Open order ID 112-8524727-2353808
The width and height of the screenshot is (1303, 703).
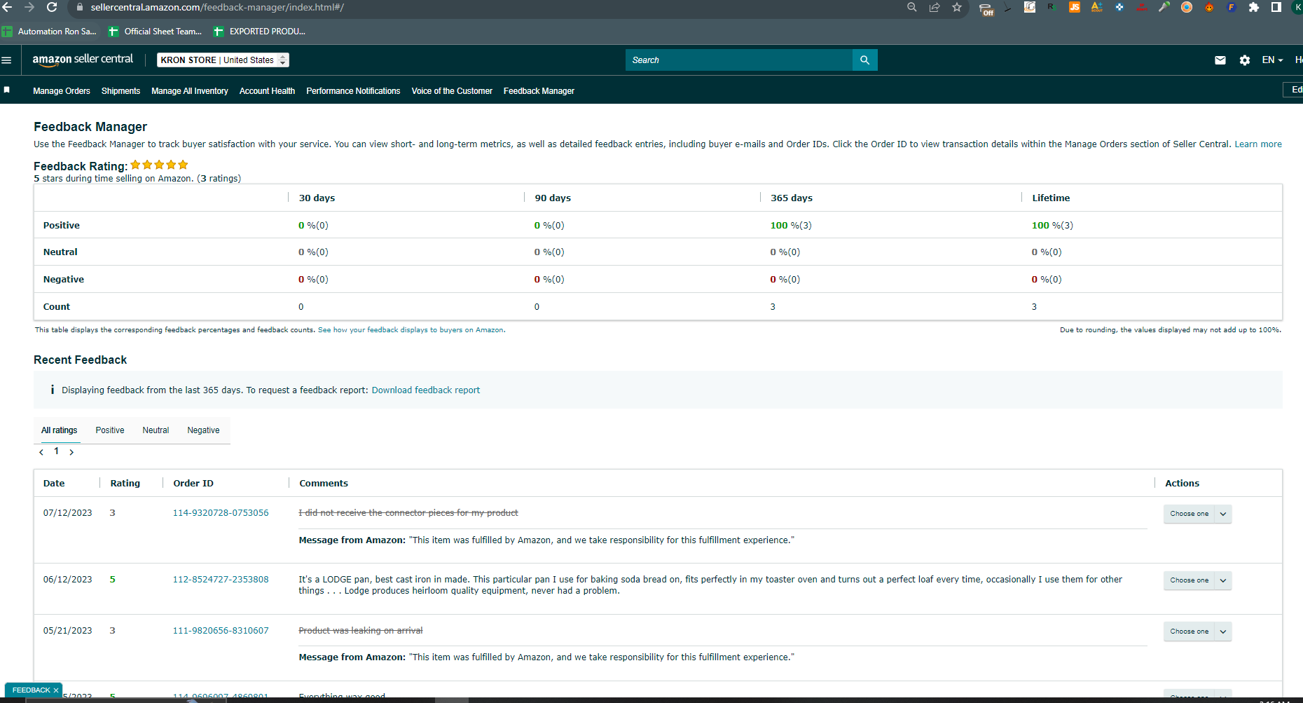(x=221, y=580)
